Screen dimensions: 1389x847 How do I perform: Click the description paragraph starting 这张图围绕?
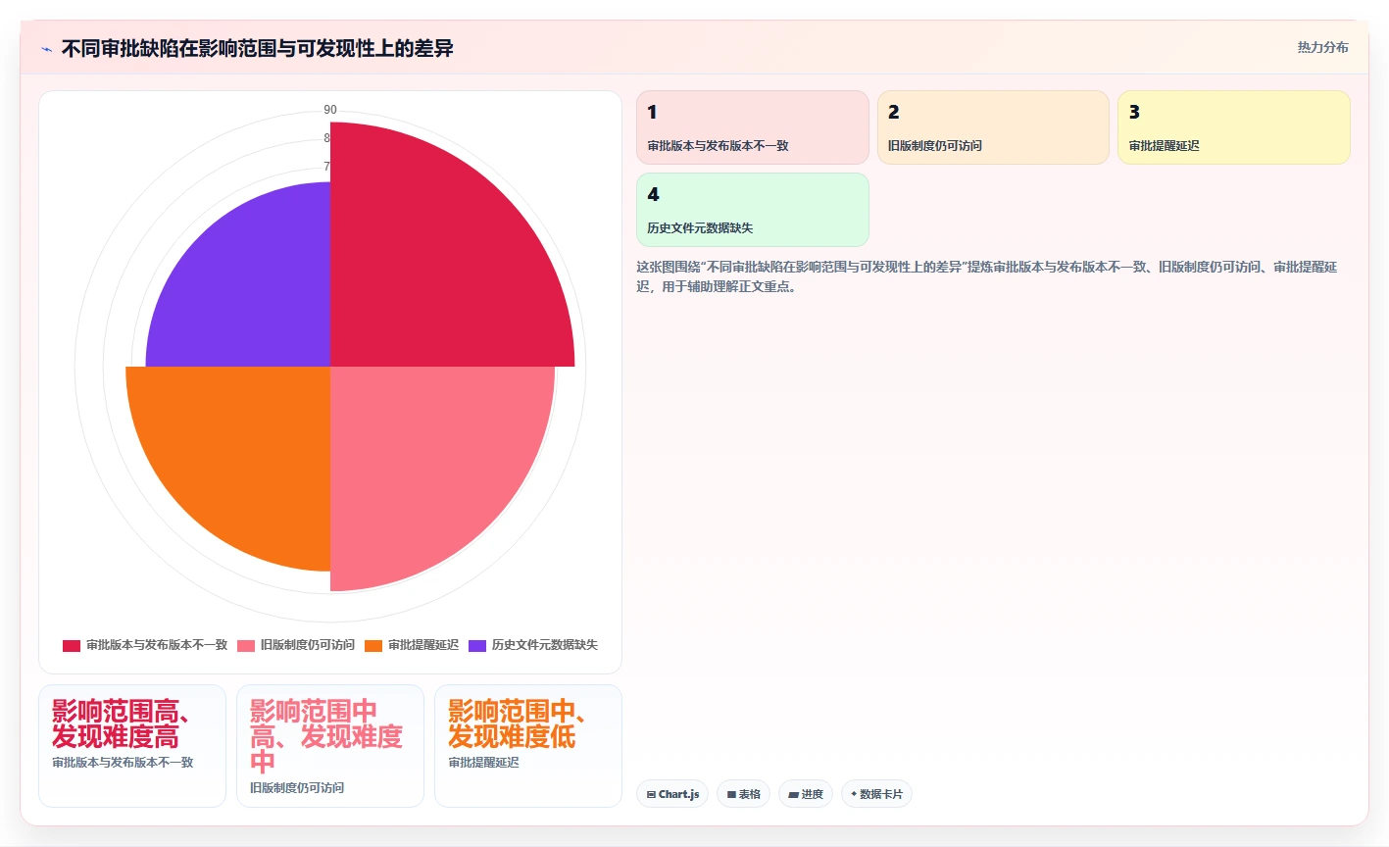[x=987, y=276]
